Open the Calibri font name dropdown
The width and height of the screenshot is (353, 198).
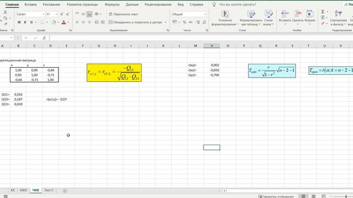[x=43, y=14]
